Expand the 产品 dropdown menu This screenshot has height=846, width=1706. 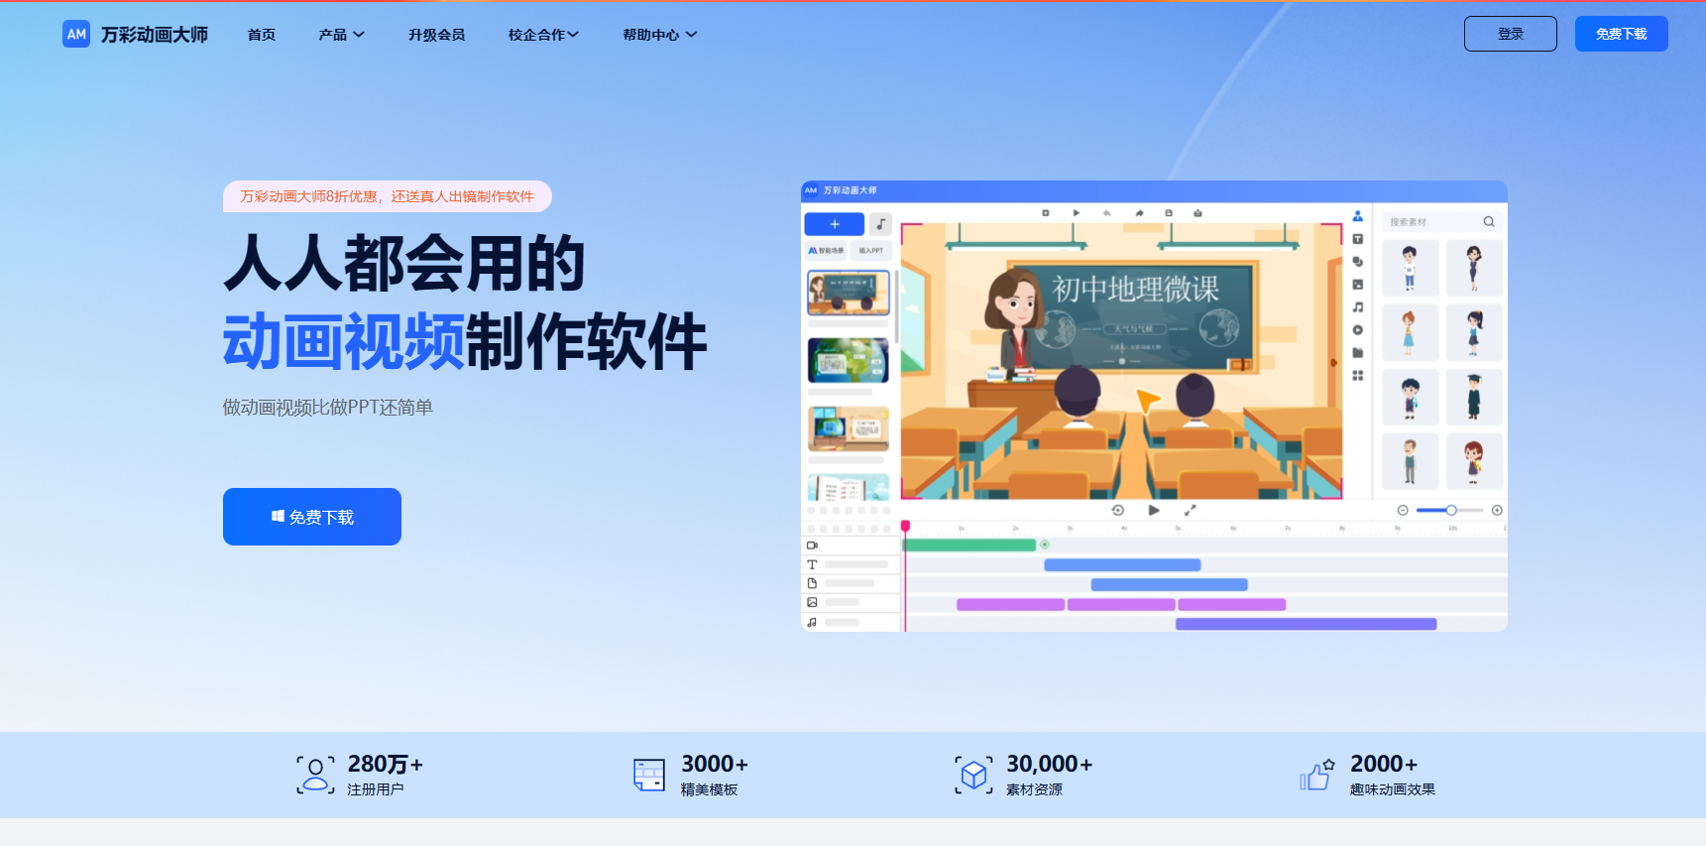[342, 35]
